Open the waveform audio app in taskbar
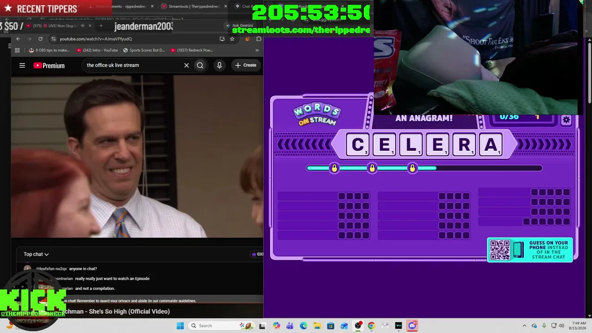Image resolution: width=592 pixels, height=333 pixels. (399, 326)
